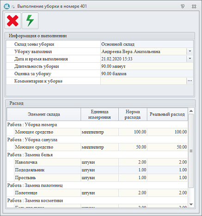Screen dimensions: 202x216
Task: Sort by 'Элемент склада' column header
Action: 44,114
